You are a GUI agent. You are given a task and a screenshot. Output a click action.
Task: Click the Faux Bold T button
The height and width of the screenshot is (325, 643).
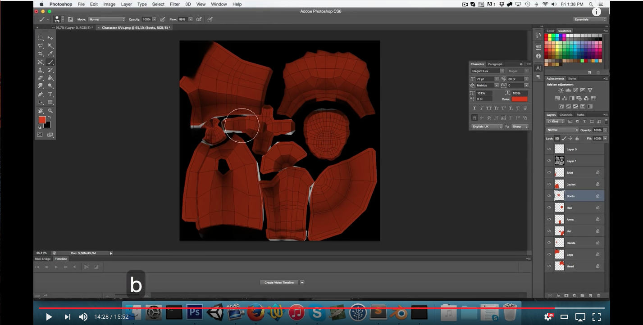pyautogui.click(x=474, y=108)
